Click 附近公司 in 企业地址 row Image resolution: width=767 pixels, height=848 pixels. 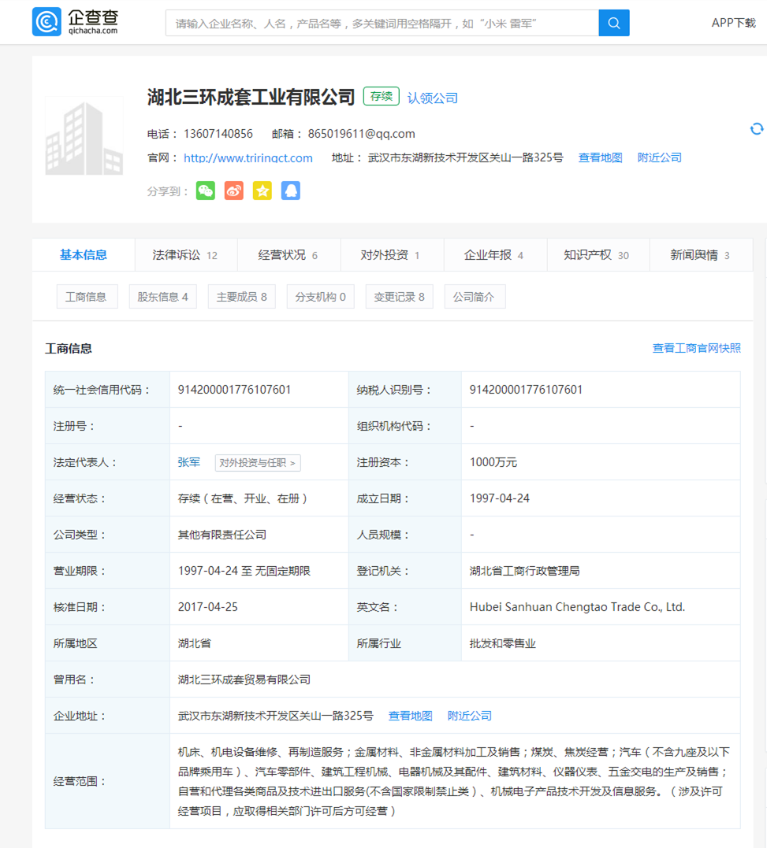click(469, 716)
